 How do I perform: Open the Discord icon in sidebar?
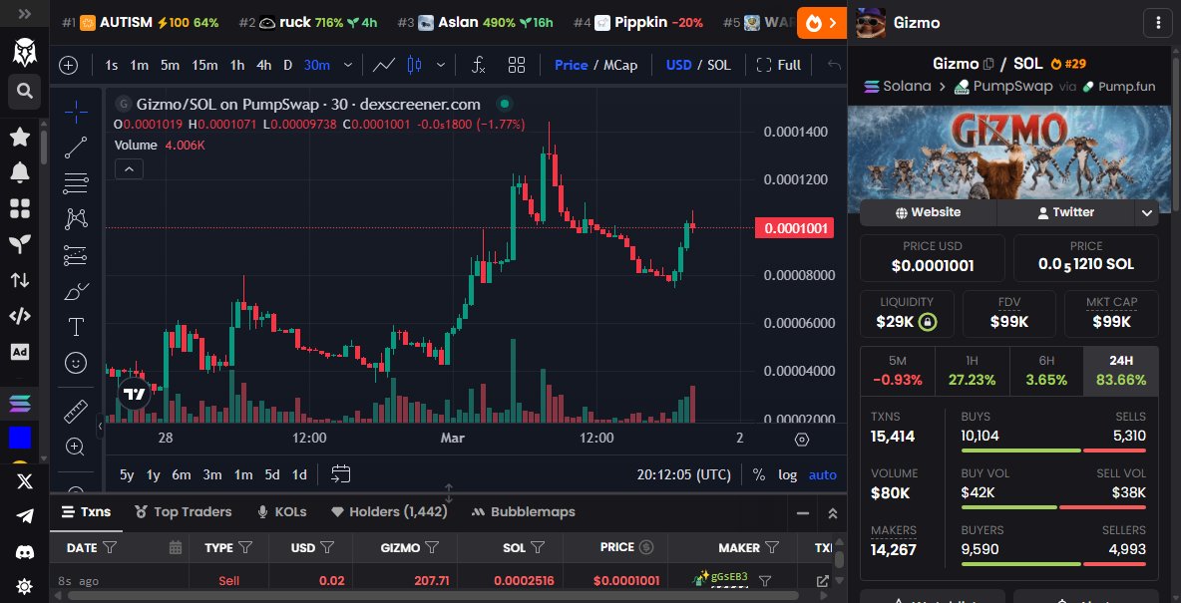pyautogui.click(x=25, y=552)
